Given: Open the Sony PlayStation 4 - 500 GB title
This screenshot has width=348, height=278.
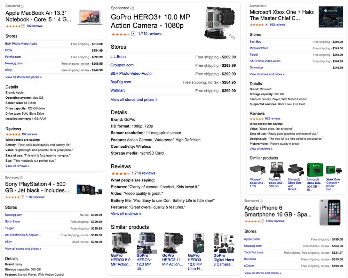Looking at the screenshot, I should [x=37, y=187].
